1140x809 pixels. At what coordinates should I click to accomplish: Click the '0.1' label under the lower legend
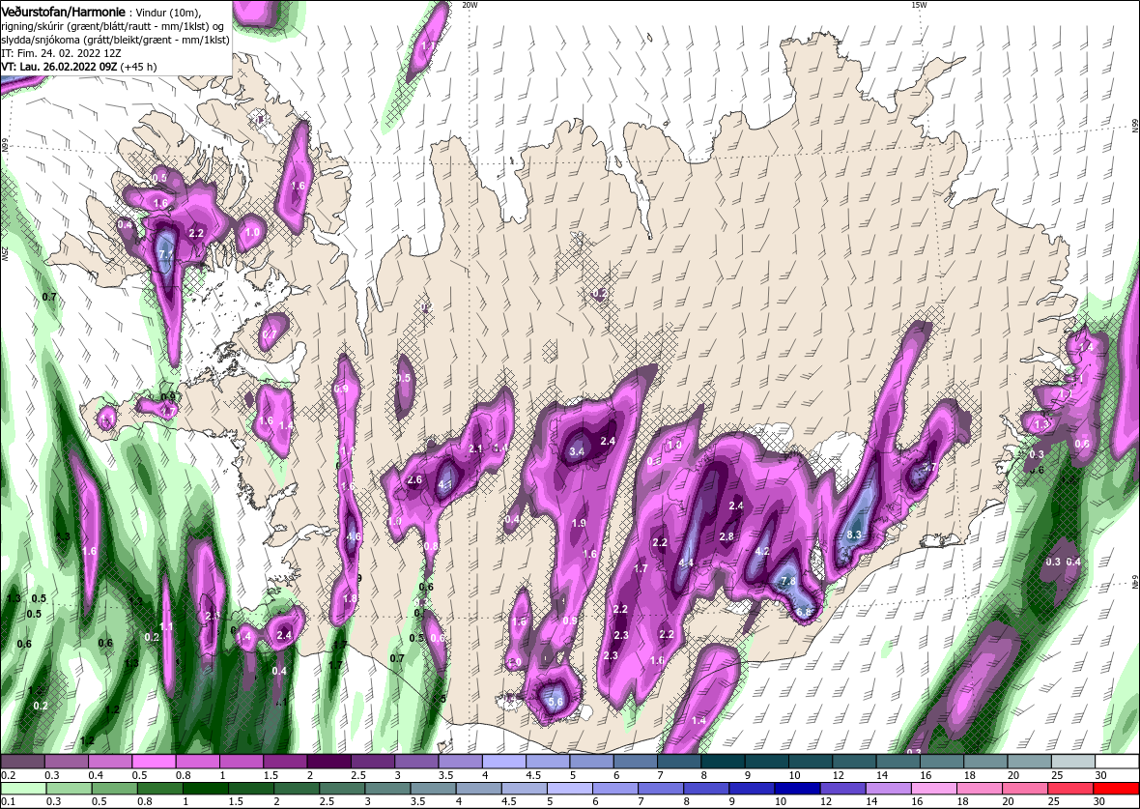pos(8,801)
